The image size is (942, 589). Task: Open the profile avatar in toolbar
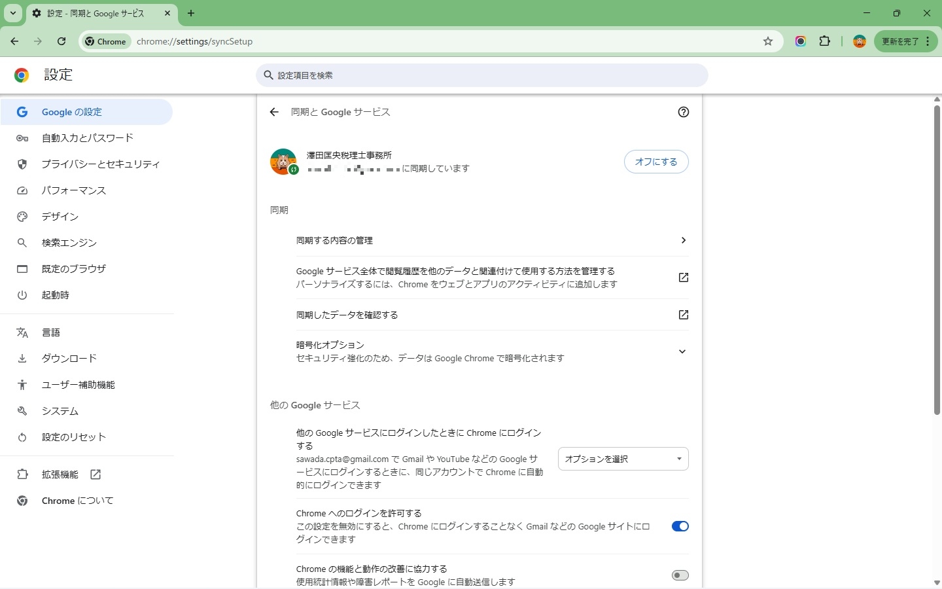click(860, 41)
